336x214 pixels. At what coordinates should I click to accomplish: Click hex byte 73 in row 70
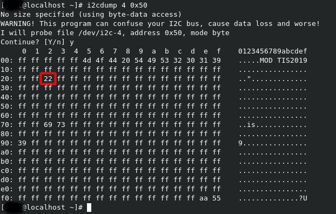[61, 125]
